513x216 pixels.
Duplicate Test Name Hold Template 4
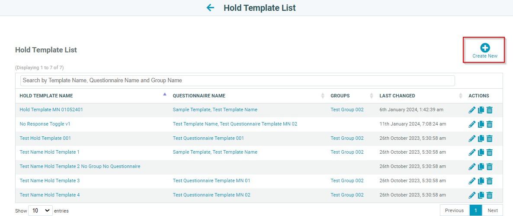click(x=481, y=195)
